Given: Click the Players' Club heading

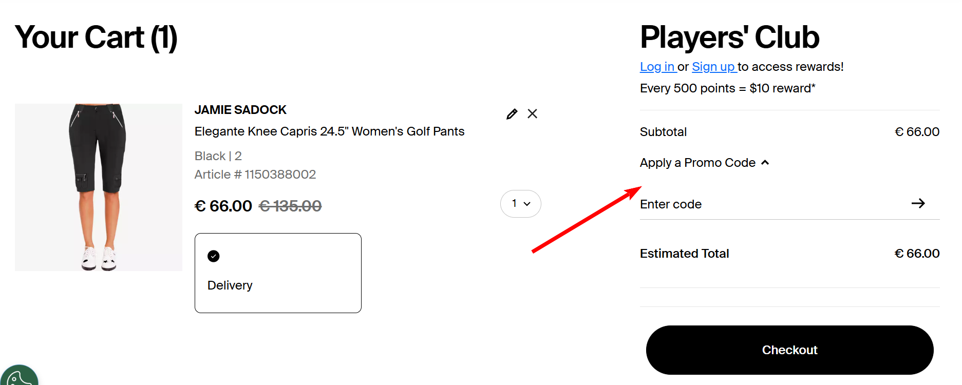Looking at the screenshot, I should tap(729, 37).
